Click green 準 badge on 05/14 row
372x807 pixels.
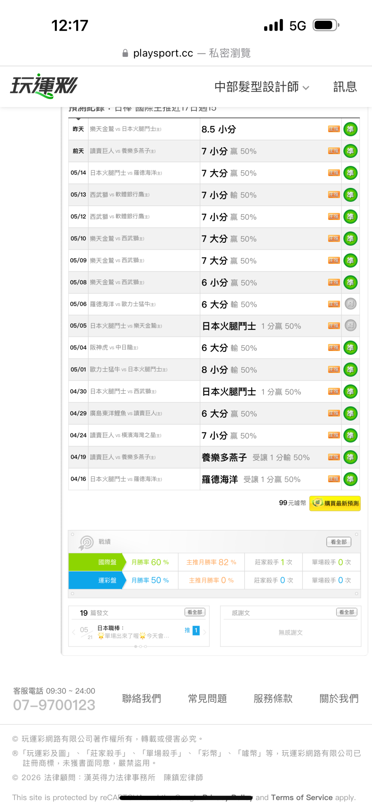(350, 173)
